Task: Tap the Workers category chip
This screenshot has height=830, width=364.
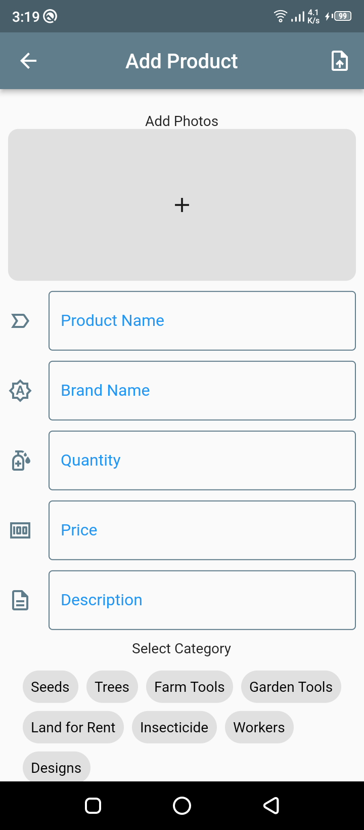Action: pos(259,727)
